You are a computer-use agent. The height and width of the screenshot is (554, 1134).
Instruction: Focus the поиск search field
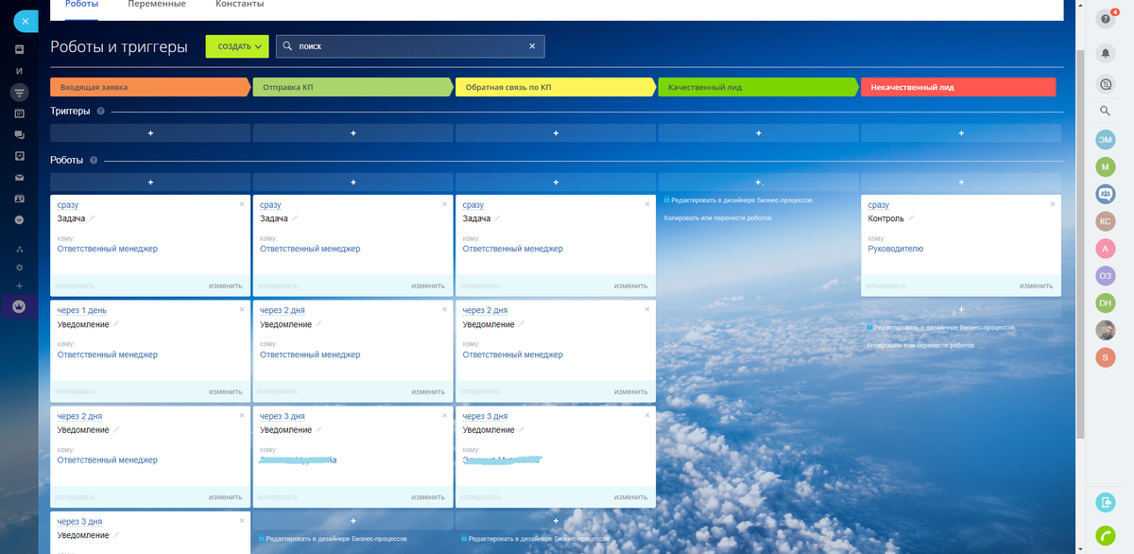pyautogui.click(x=410, y=46)
